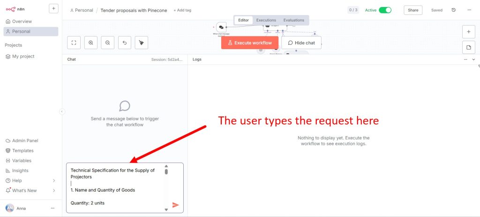The width and height of the screenshot is (480, 217).
Task: Collapse the left sidebar
Action: (62, 111)
